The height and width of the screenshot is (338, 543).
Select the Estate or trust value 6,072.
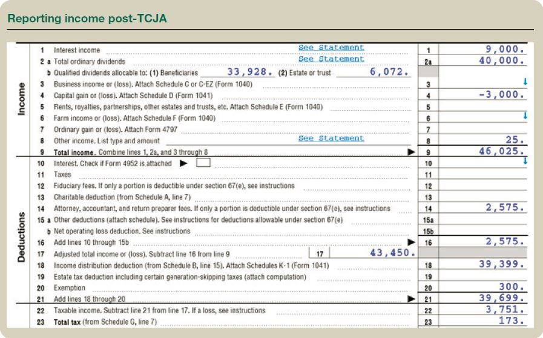tap(389, 71)
